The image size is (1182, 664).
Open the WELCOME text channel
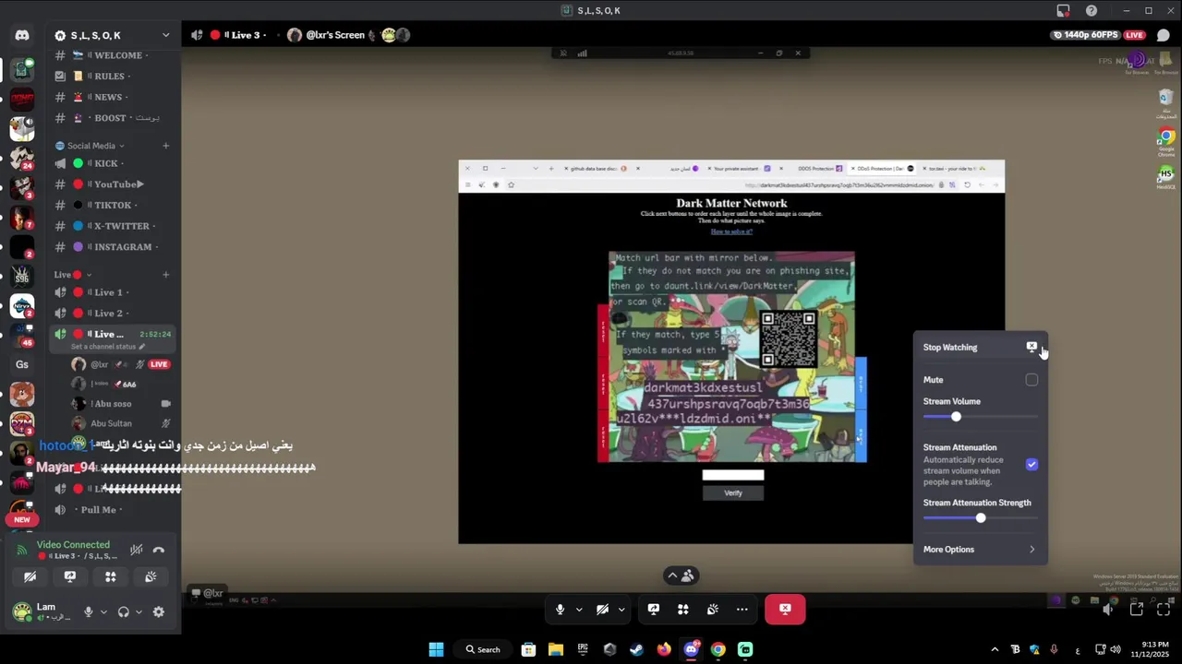113,55
